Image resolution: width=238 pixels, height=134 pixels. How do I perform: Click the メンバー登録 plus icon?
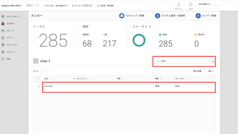pos(198,16)
